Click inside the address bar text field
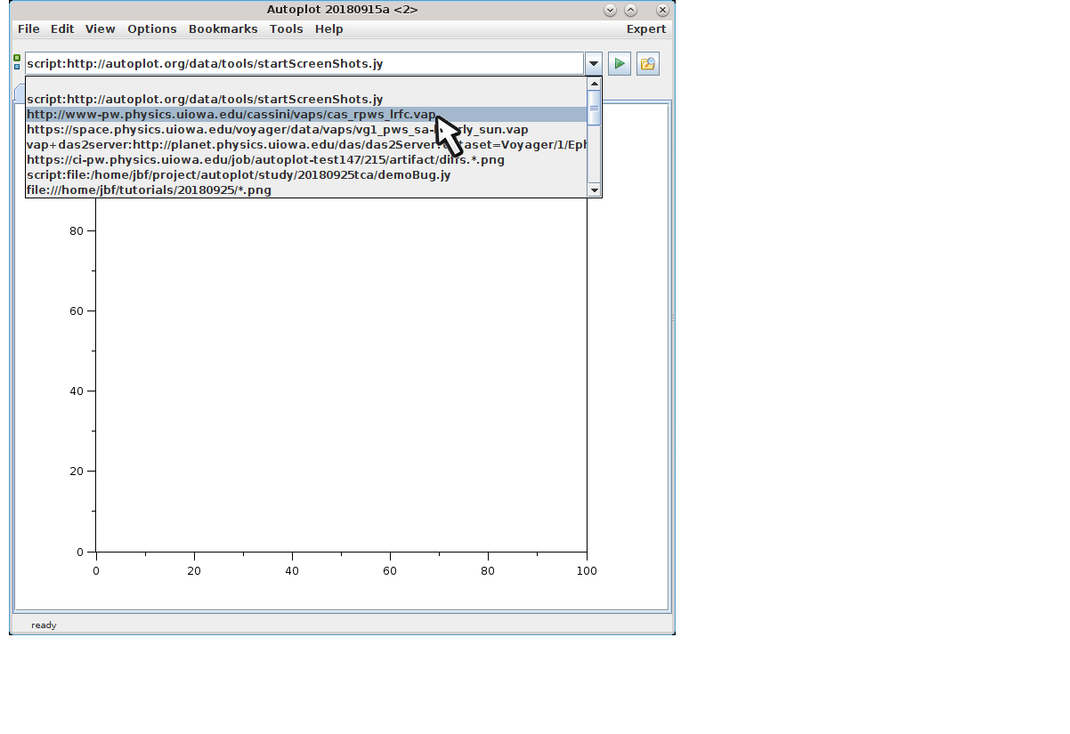 click(303, 64)
